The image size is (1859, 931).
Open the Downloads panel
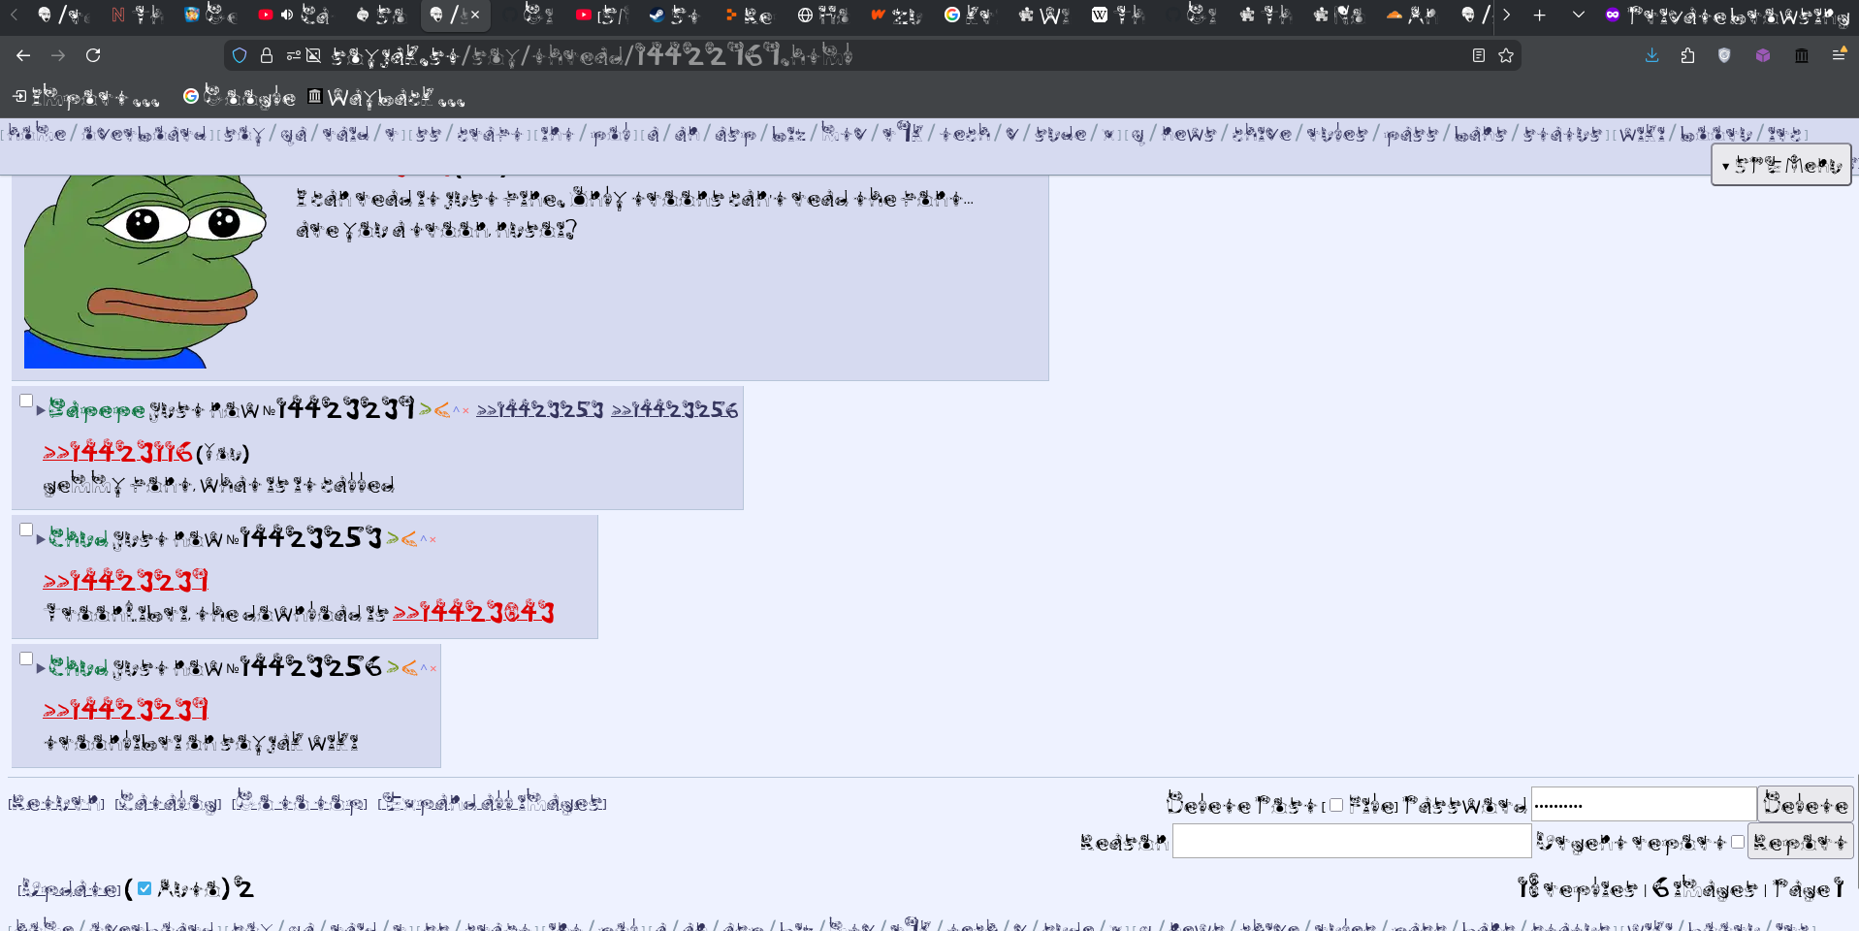tap(1651, 55)
